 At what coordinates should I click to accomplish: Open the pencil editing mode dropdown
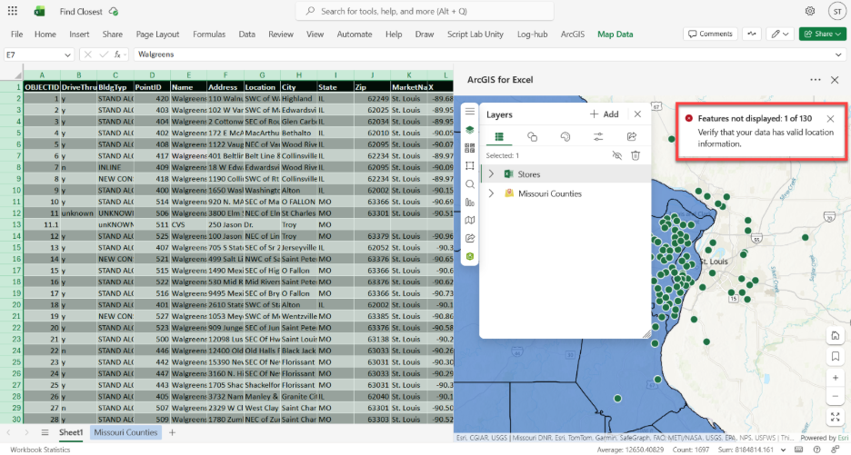click(x=780, y=34)
